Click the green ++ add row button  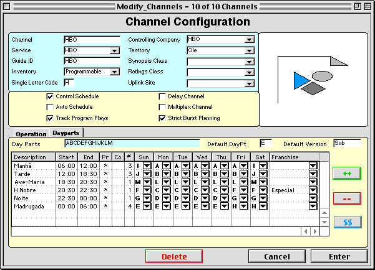point(347,173)
